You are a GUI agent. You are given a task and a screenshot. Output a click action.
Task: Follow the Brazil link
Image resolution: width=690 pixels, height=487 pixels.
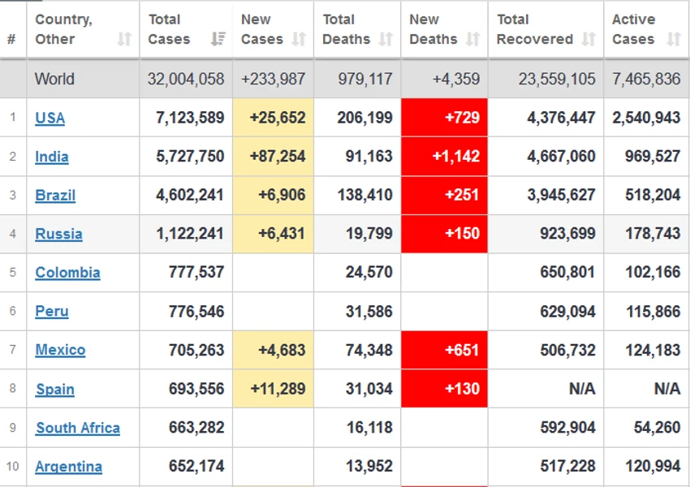[55, 196]
